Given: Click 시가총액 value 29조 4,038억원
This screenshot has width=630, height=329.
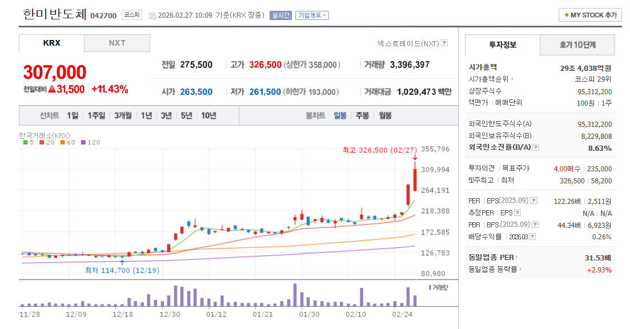Looking at the screenshot, I should tap(585, 68).
